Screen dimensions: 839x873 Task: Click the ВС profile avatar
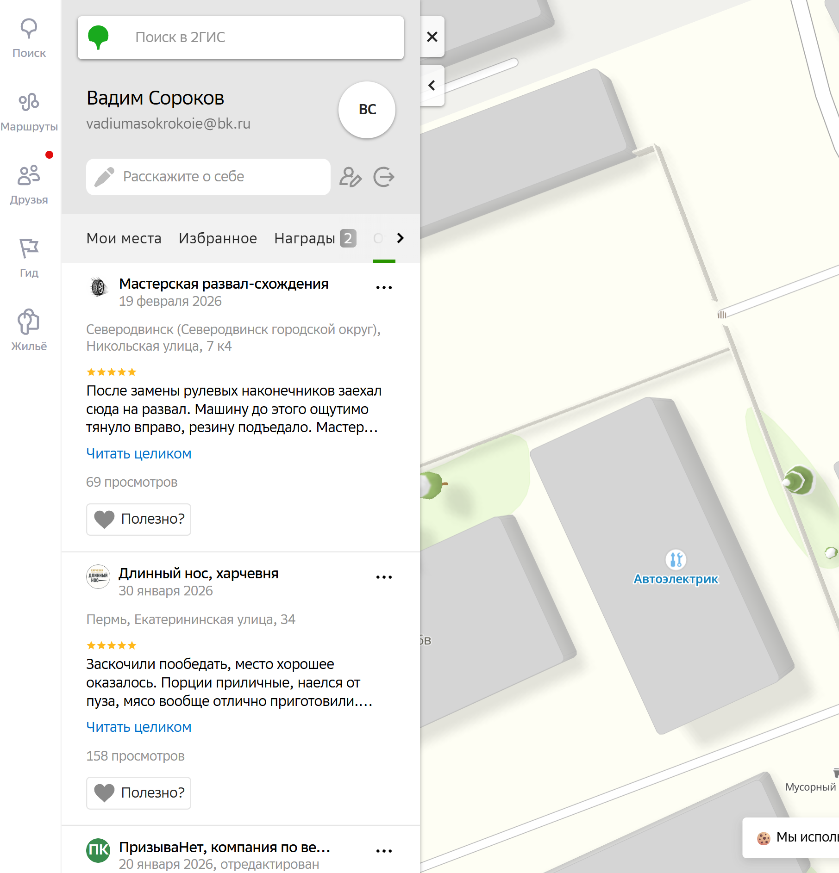tap(367, 110)
